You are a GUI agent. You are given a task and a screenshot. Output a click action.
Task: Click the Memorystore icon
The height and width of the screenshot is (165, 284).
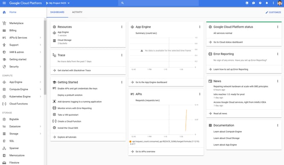pyautogui.click(x=4, y=156)
